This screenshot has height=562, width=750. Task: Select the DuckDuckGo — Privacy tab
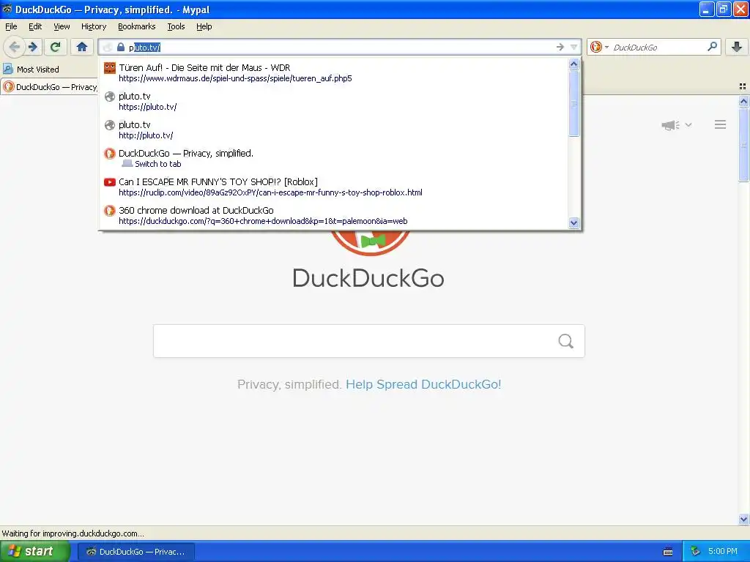(50, 87)
